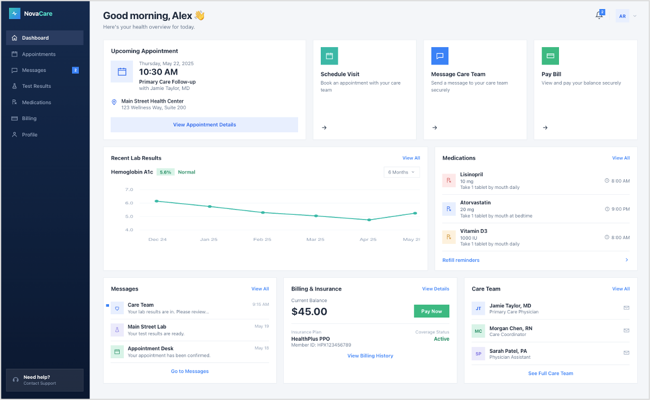Click the blue Message Care Team chat icon

click(440, 56)
